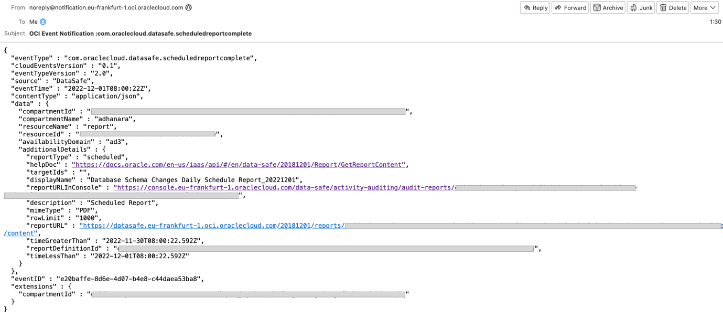Click the "Me" recipient name
This screenshot has width=723, height=319.
[34, 22]
